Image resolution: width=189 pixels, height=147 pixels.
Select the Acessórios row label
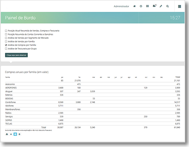tap(10, 84)
